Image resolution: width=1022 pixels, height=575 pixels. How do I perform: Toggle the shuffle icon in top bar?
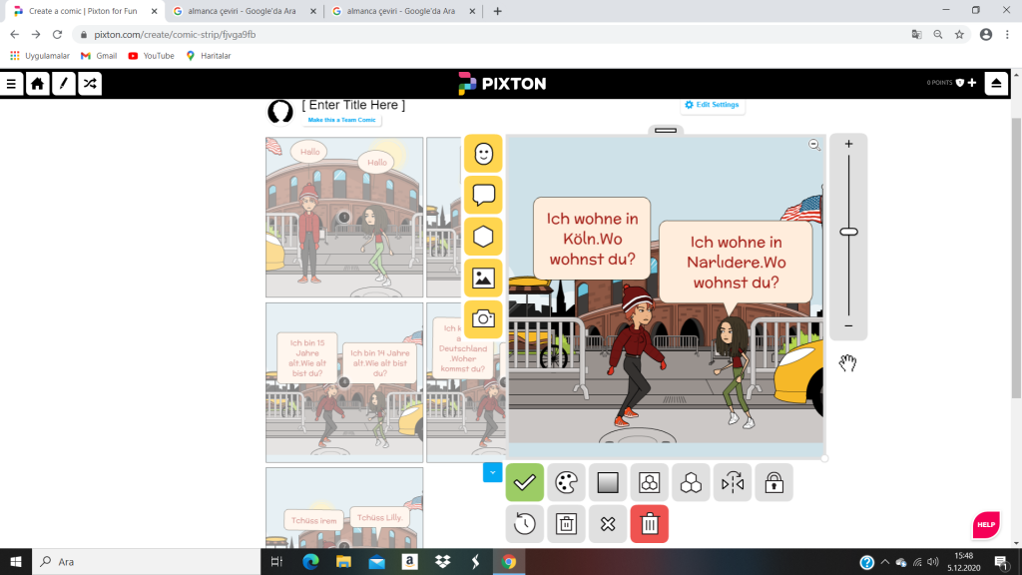(90, 84)
